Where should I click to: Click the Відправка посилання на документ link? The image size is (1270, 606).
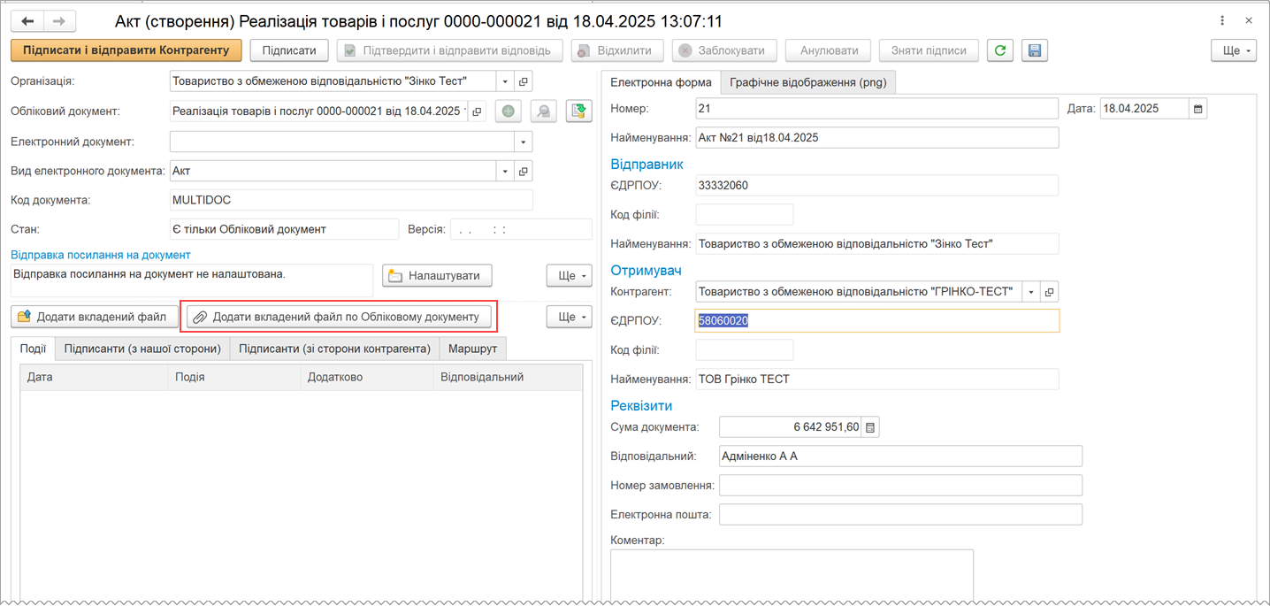click(x=101, y=255)
